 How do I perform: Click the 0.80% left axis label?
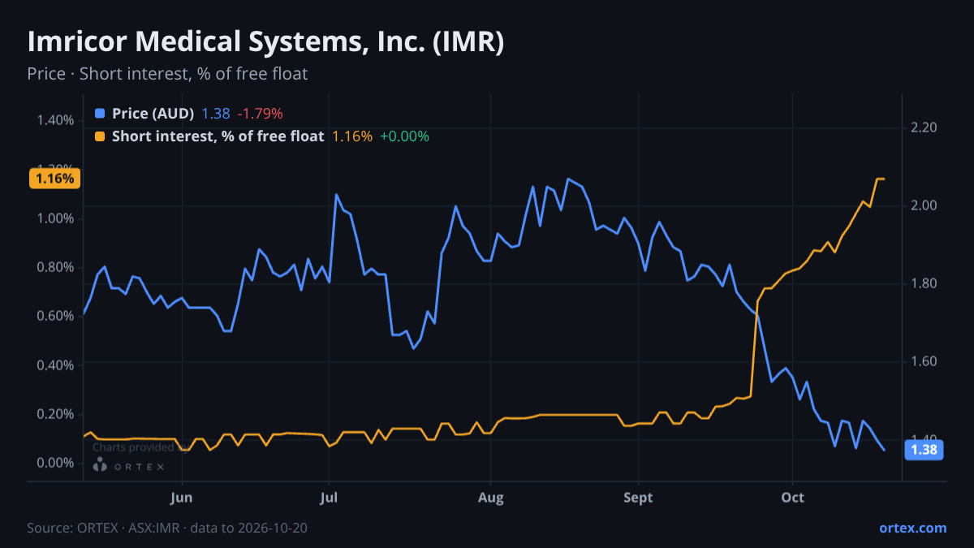(55, 267)
